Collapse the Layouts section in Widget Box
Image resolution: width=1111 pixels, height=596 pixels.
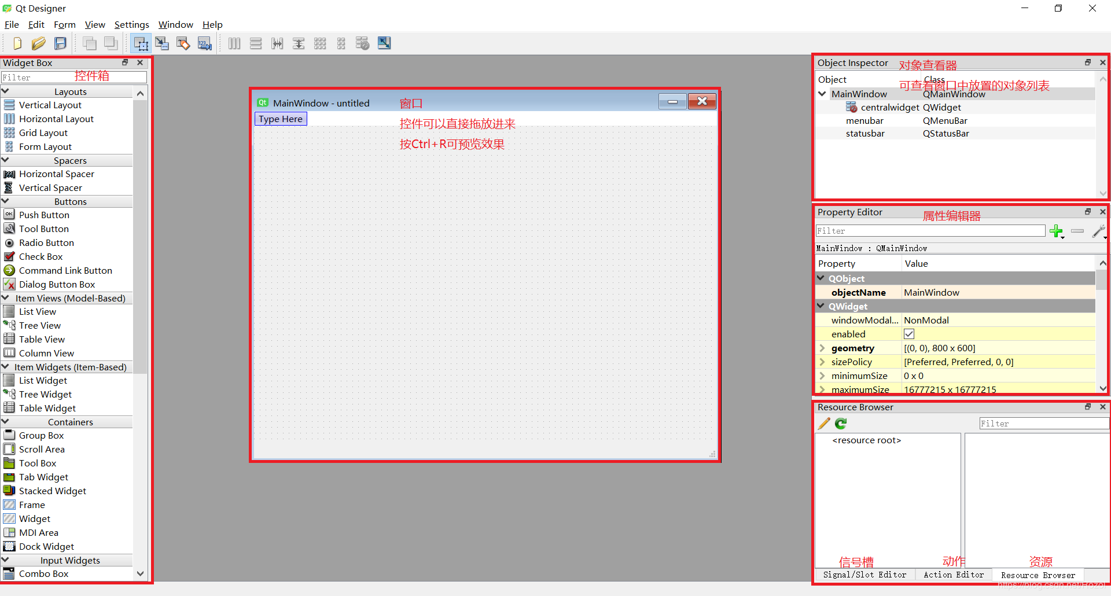pyautogui.click(x=5, y=91)
